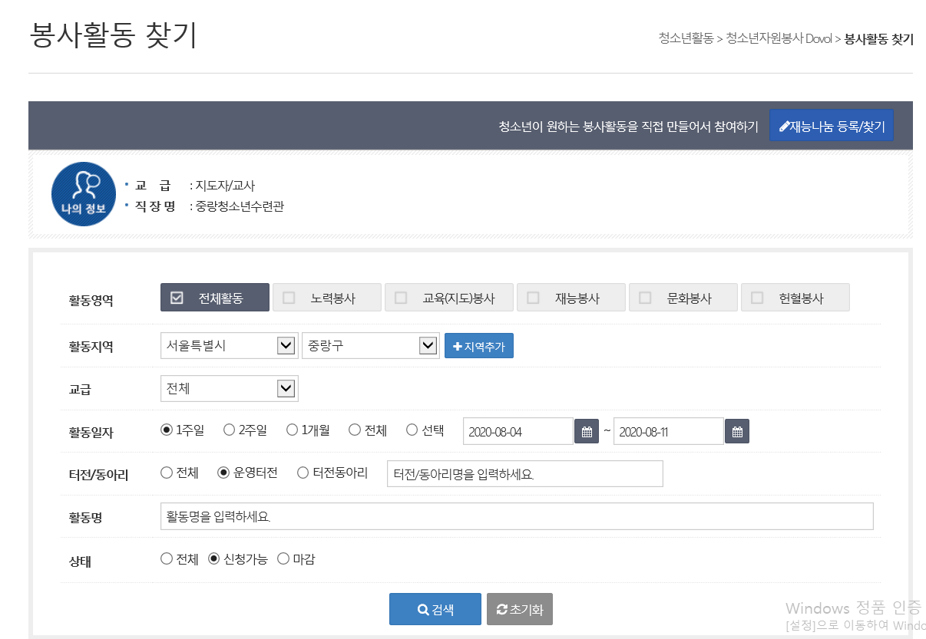Open 청소년자원봉사 Dovol breadcrumb link
The image size is (926, 639).
(779, 38)
